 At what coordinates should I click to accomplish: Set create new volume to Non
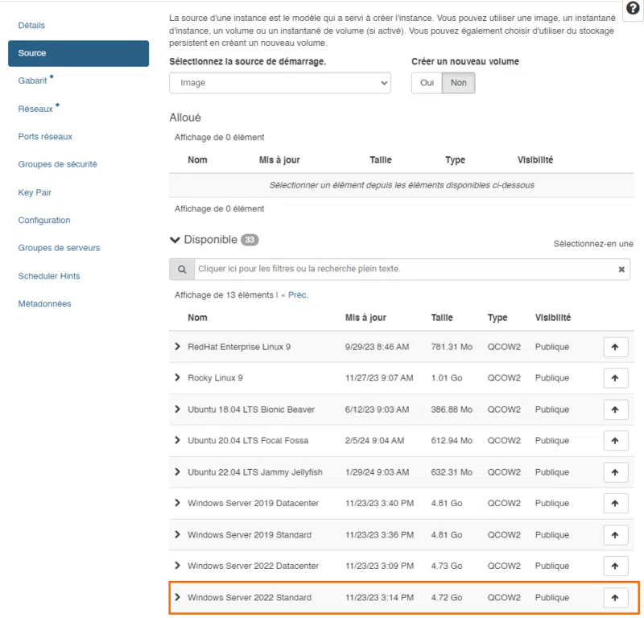(458, 83)
